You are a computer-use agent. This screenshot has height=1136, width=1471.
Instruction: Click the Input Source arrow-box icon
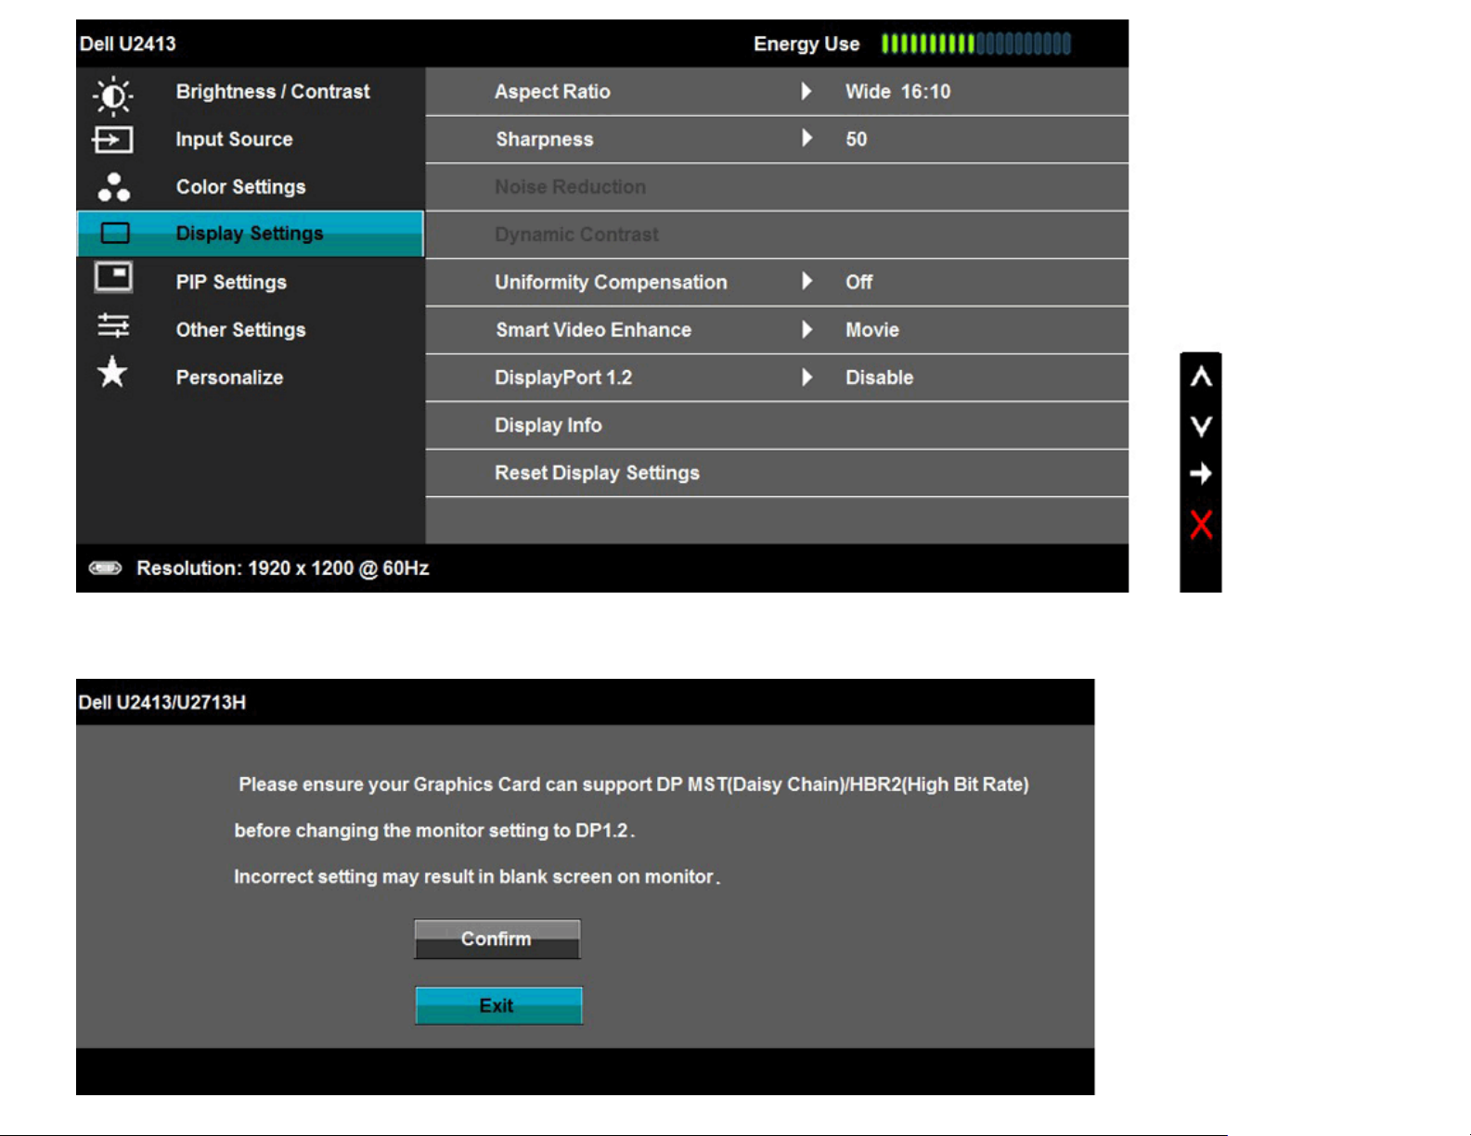click(113, 140)
